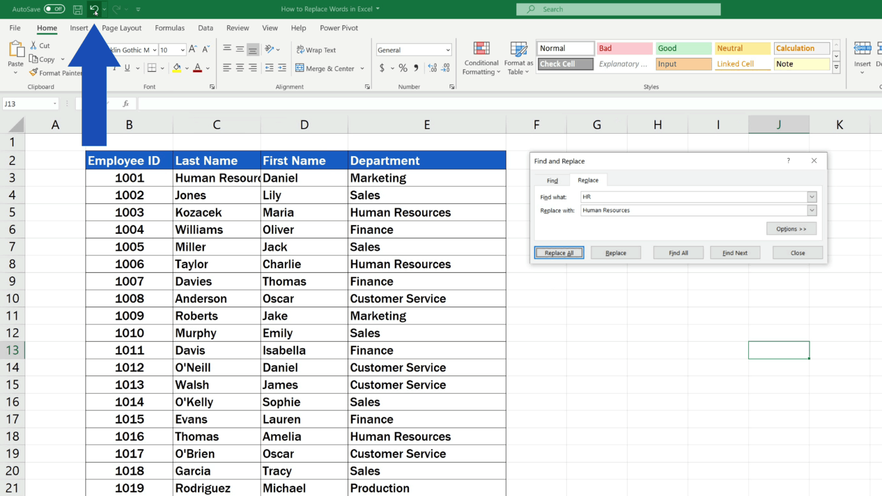
Task: Switch to the Formulas ribbon tab
Action: pos(169,28)
